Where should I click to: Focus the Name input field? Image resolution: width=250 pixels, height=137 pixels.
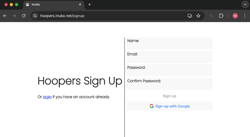(x=169, y=43)
